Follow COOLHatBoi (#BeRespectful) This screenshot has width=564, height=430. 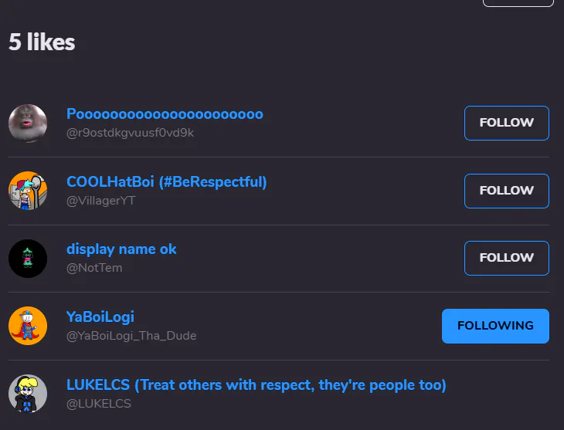[506, 191]
